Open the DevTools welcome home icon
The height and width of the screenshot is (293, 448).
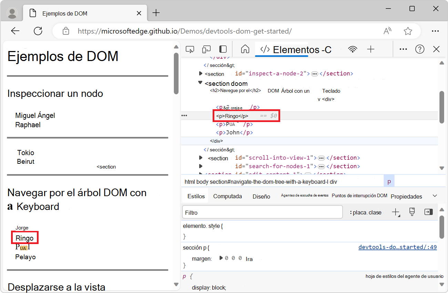[245, 49]
